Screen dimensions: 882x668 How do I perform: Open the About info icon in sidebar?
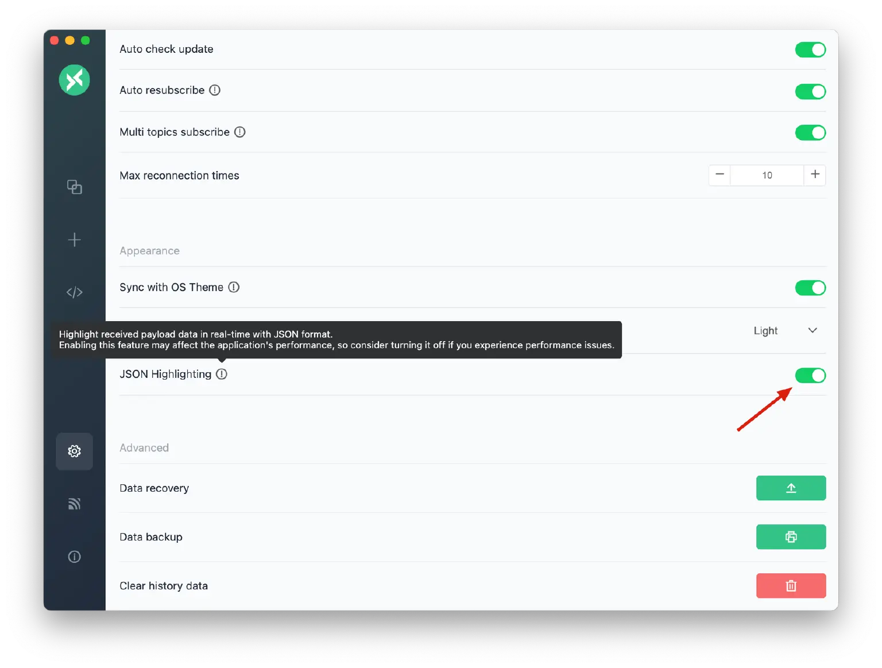point(74,557)
